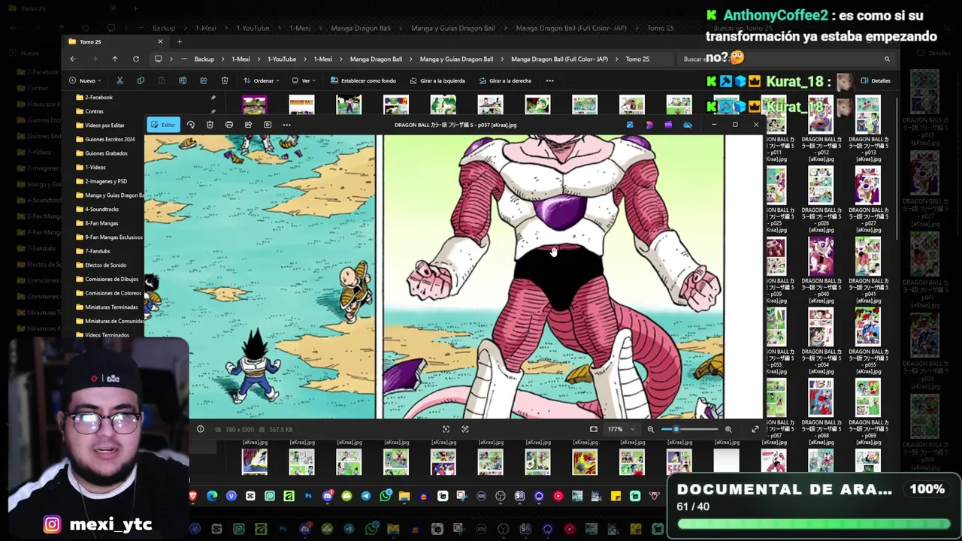Open Discord from the taskbar
Image resolution: width=962 pixels, height=541 pixels.
[327, 496]
